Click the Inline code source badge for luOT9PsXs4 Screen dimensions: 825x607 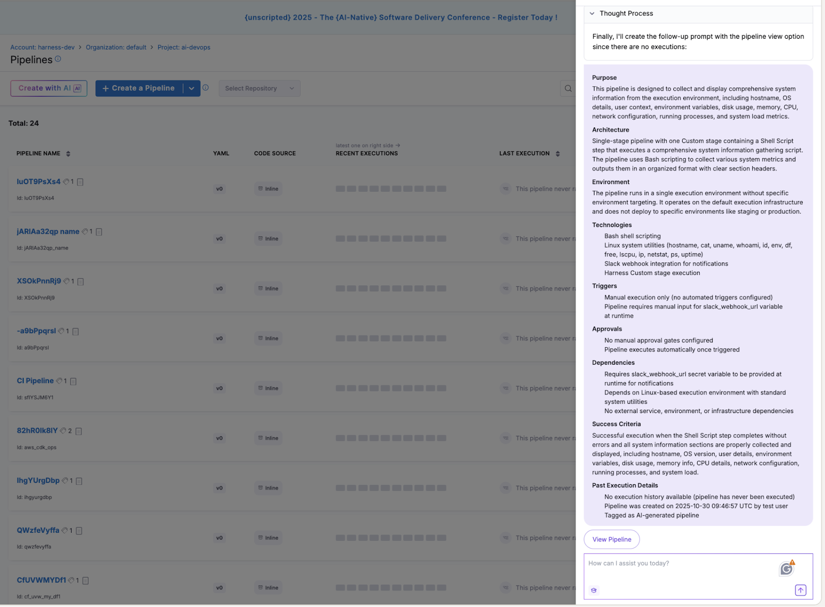click(268, 189)
